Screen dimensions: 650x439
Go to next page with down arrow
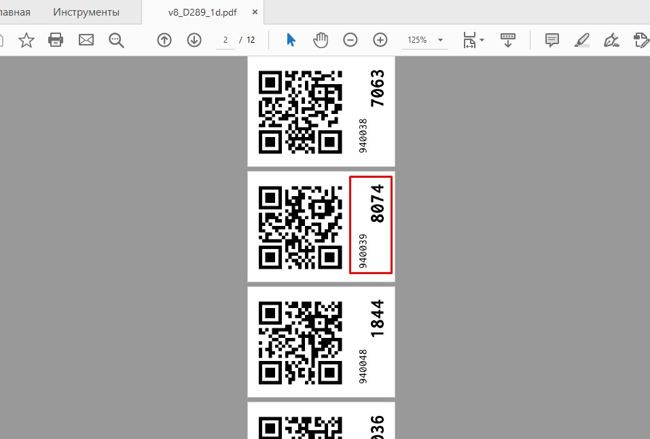(x=194, y=40)
